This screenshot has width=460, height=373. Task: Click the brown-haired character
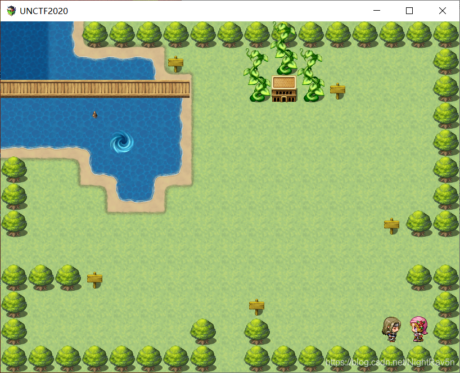pyautogui.click(x=391, y=329)
